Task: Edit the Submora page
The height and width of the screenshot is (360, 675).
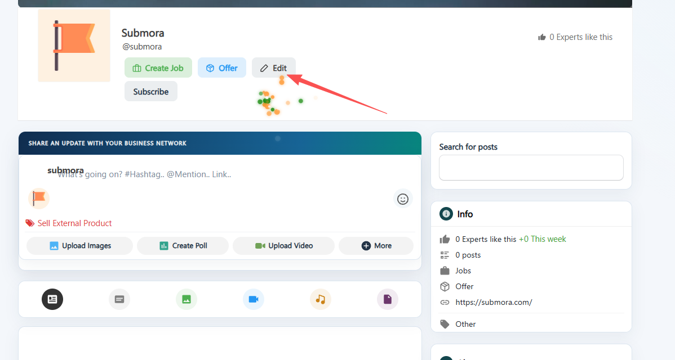Action: point(274,68)
